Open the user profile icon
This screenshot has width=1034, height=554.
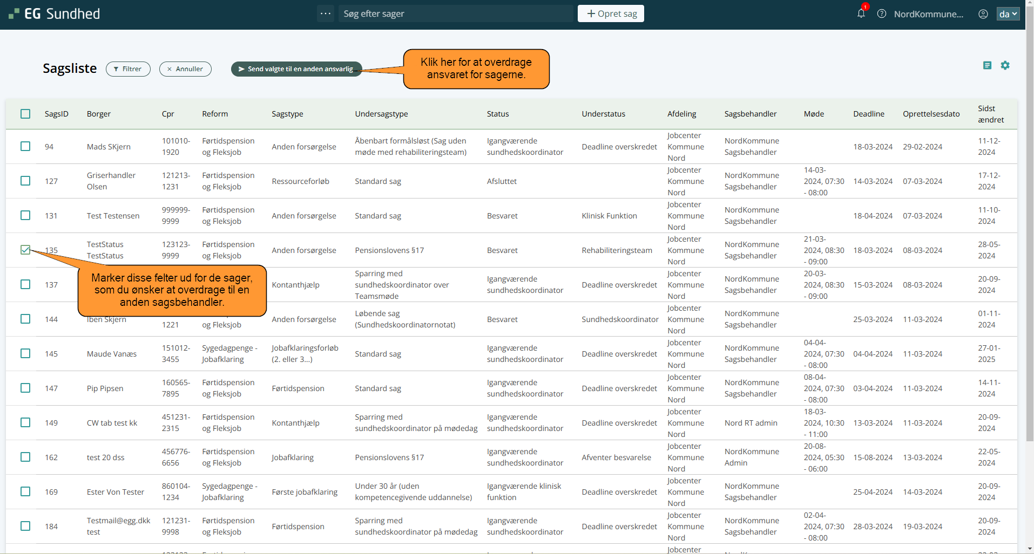click(983, 14)
